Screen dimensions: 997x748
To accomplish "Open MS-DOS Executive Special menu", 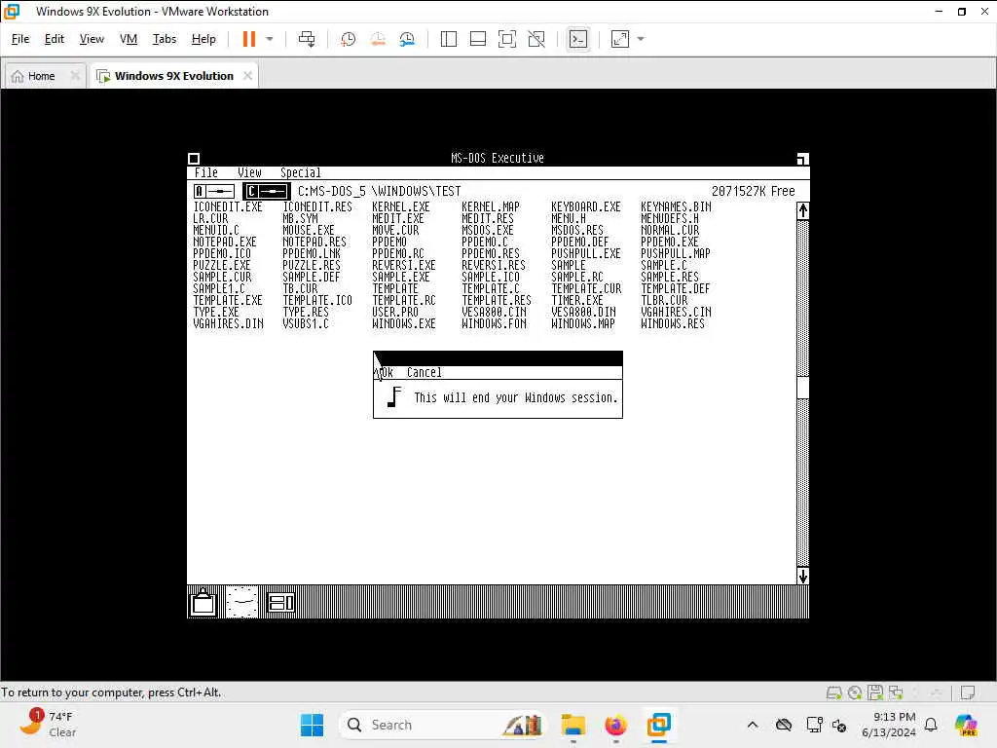I will (300, 173).
